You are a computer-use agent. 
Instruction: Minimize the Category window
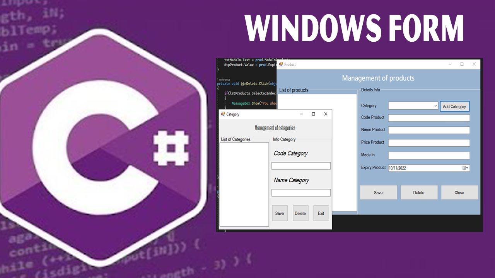(302, 114)
